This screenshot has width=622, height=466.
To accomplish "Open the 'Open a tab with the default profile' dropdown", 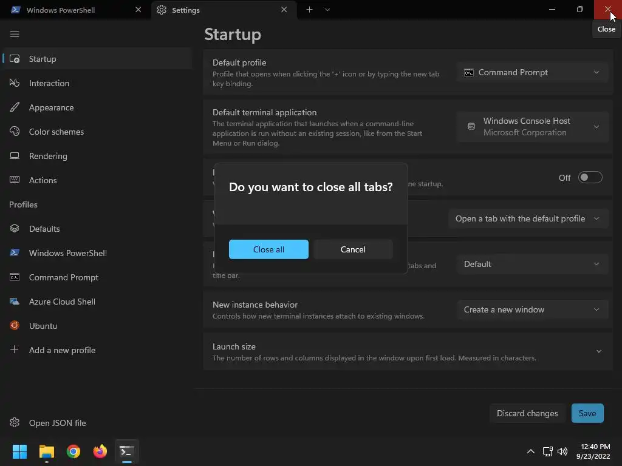I will click(x=528, y=218).
